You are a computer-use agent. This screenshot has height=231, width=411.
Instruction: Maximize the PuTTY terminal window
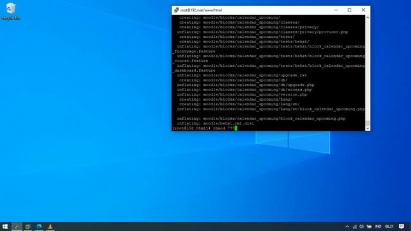349,10
